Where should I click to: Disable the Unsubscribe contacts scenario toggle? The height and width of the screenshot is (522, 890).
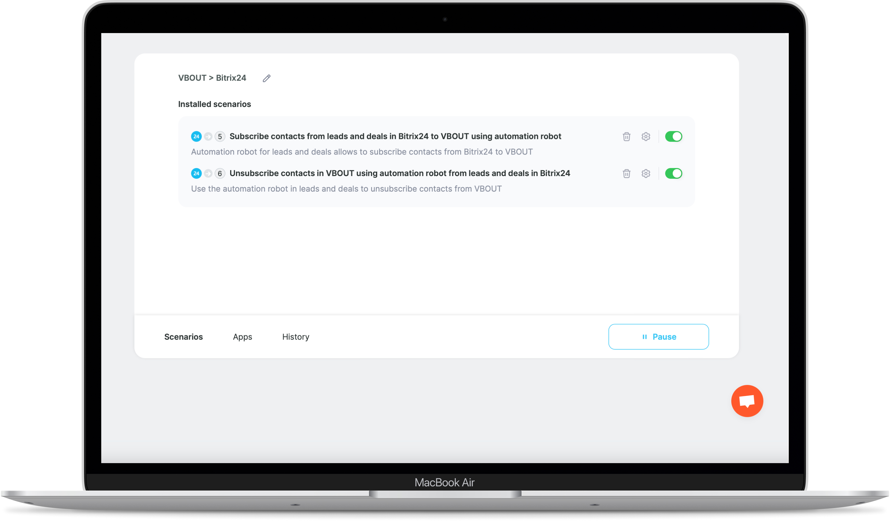click(674, 174)
